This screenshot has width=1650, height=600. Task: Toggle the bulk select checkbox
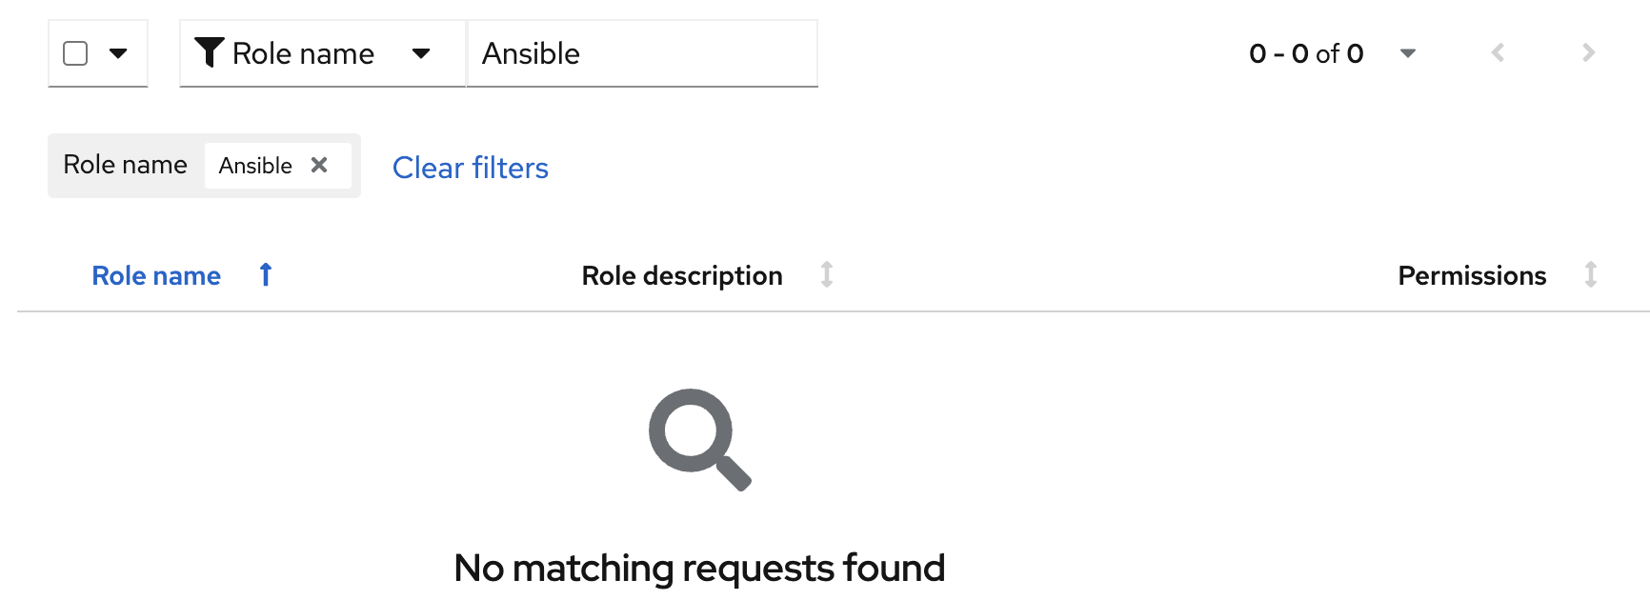click(75, 53)
